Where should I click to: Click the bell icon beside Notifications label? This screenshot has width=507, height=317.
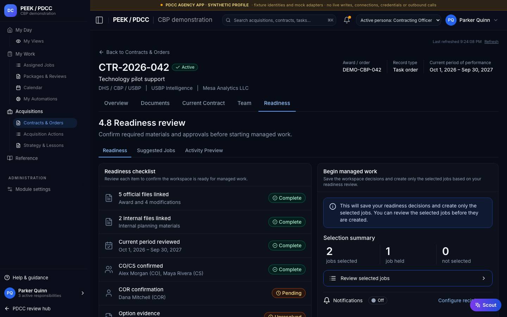pos(327,300)
